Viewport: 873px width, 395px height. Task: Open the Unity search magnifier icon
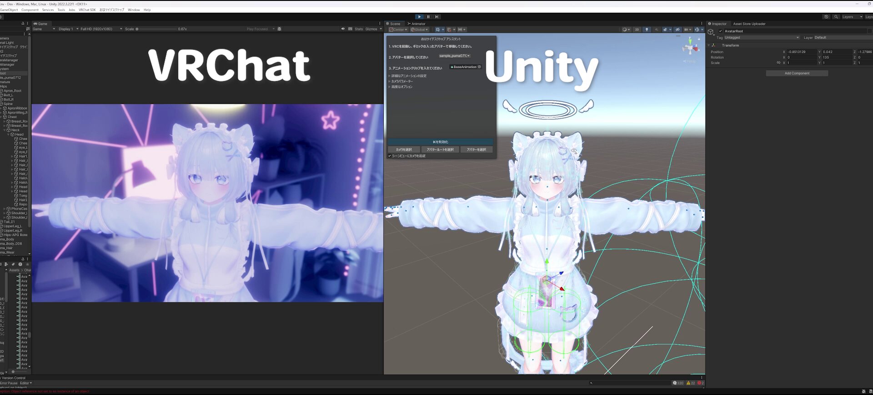pyautogui.click(x=836, y=17)
